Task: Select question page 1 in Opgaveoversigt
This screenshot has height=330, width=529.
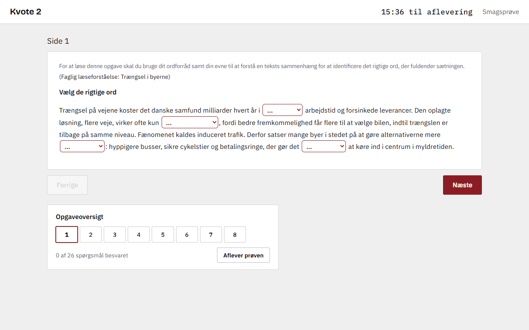Action: pos(67,235)
